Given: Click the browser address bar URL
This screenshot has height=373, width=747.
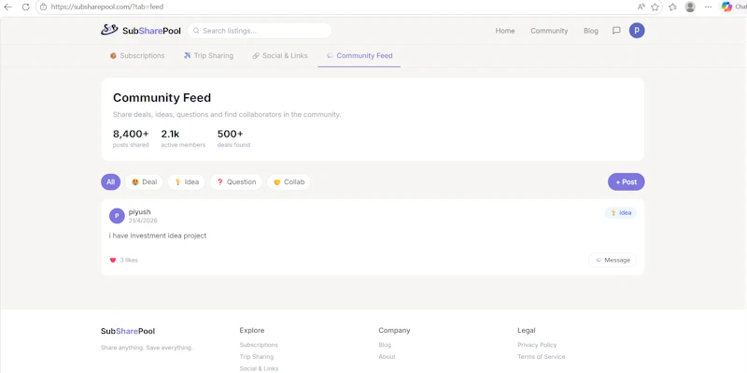Looking at the screenshot, I should pos(107,7).
